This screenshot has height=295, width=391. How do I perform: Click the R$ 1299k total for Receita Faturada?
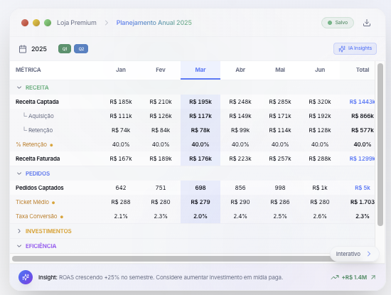(x=362, y=159)
